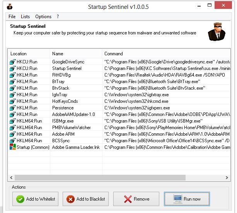Viewport: 237px width, 213px height.
Task: Click the horizontal scrollbar left arrow
Action: click(x=11, y=177)
